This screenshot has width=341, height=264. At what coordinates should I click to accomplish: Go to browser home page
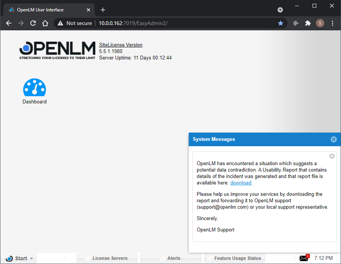tap(45, 23)
